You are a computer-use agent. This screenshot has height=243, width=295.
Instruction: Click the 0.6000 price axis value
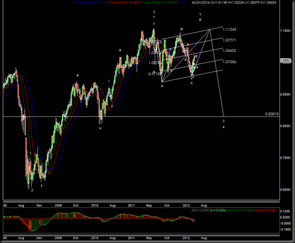click(x=286, y=189)
